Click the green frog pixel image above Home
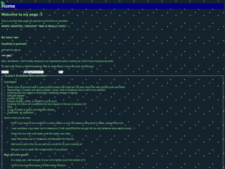This screenshot has width=225, height=169. tap(2, 3)
